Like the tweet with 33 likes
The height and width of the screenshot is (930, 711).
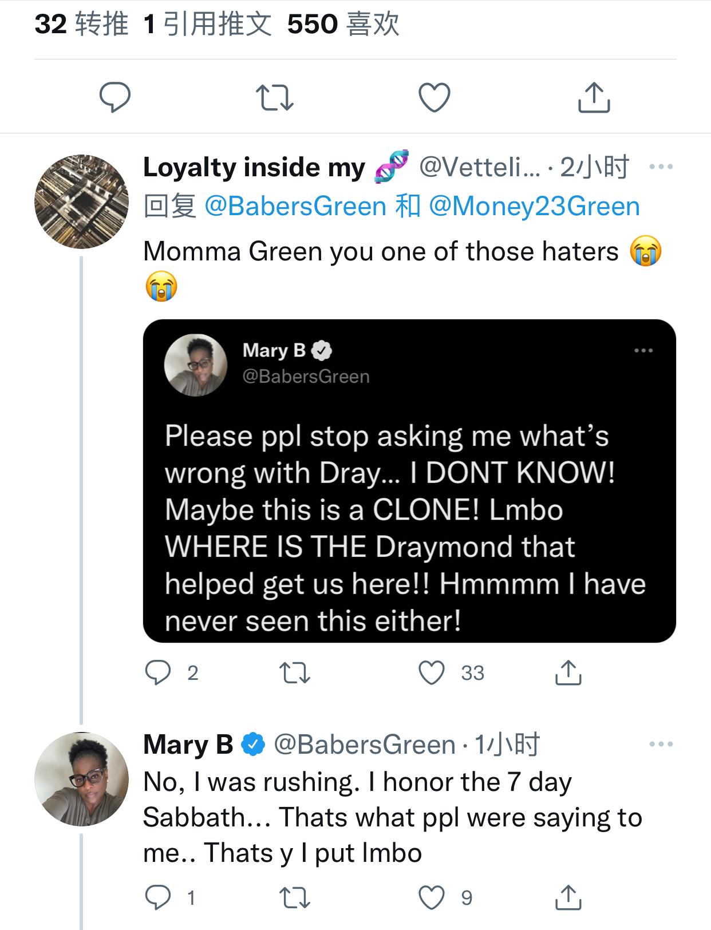pyautogui.click(x=432, y=672)
